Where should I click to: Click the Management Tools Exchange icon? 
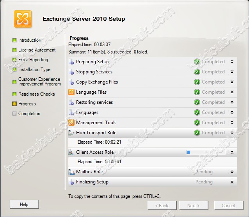pos(71,123)
